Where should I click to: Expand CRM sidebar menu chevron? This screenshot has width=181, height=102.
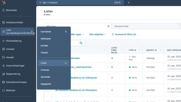[32, 32]
